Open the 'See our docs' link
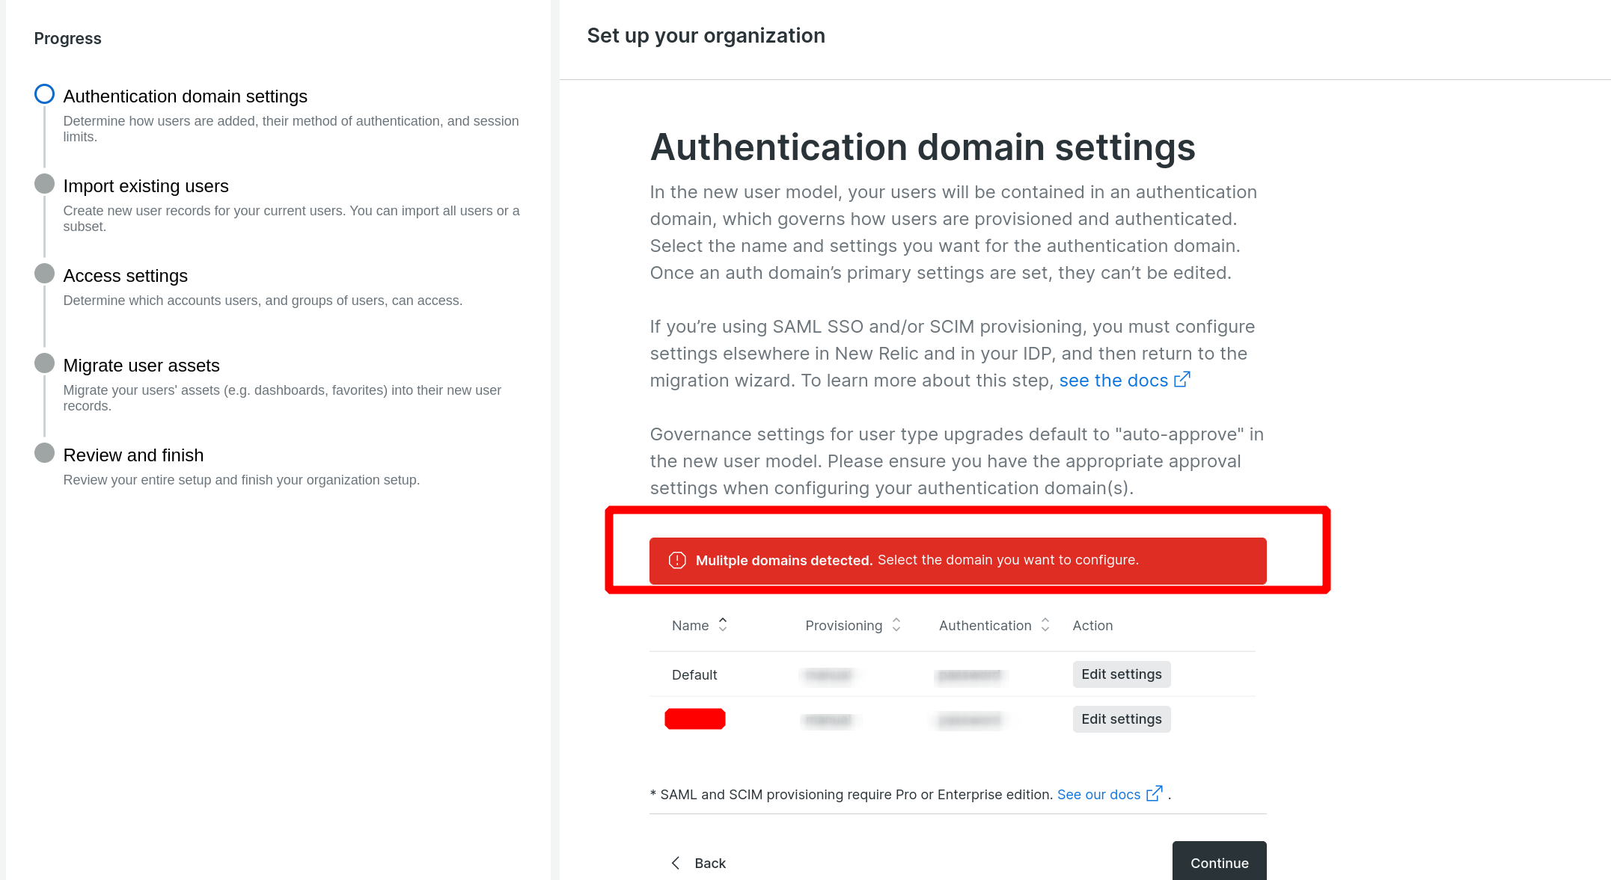The image size is (1611, 880). (x=1098, y=794)
